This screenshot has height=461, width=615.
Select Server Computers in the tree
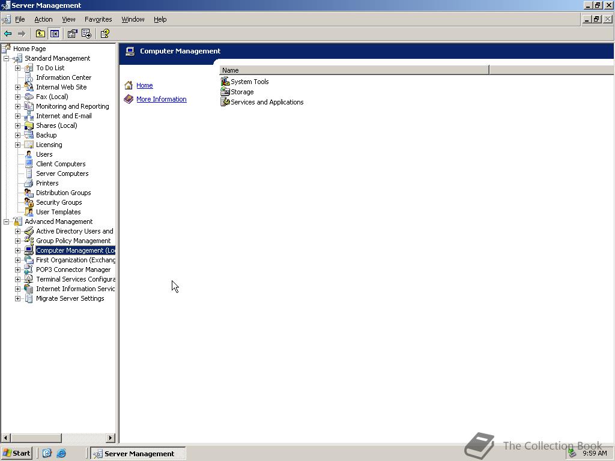[62, 173]
